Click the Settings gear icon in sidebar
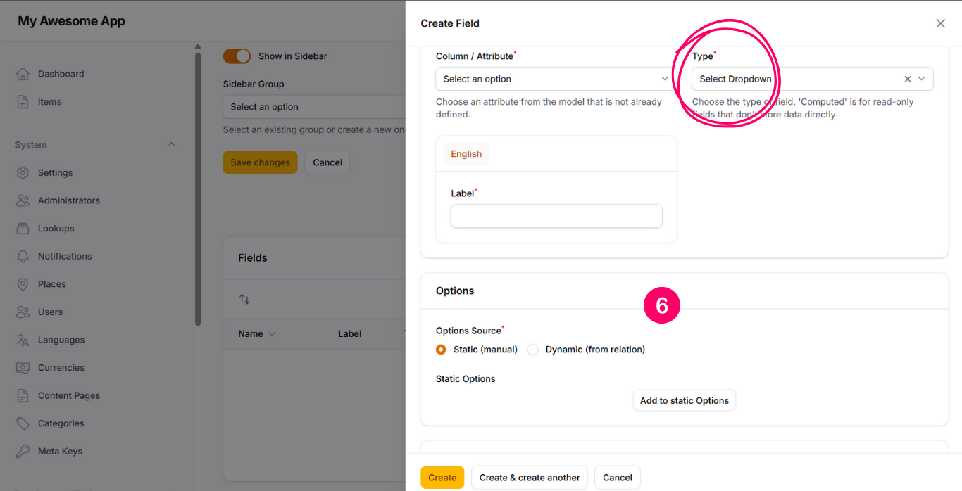The height and width of the screenshot is (491, 962). (x=23, y=172)
